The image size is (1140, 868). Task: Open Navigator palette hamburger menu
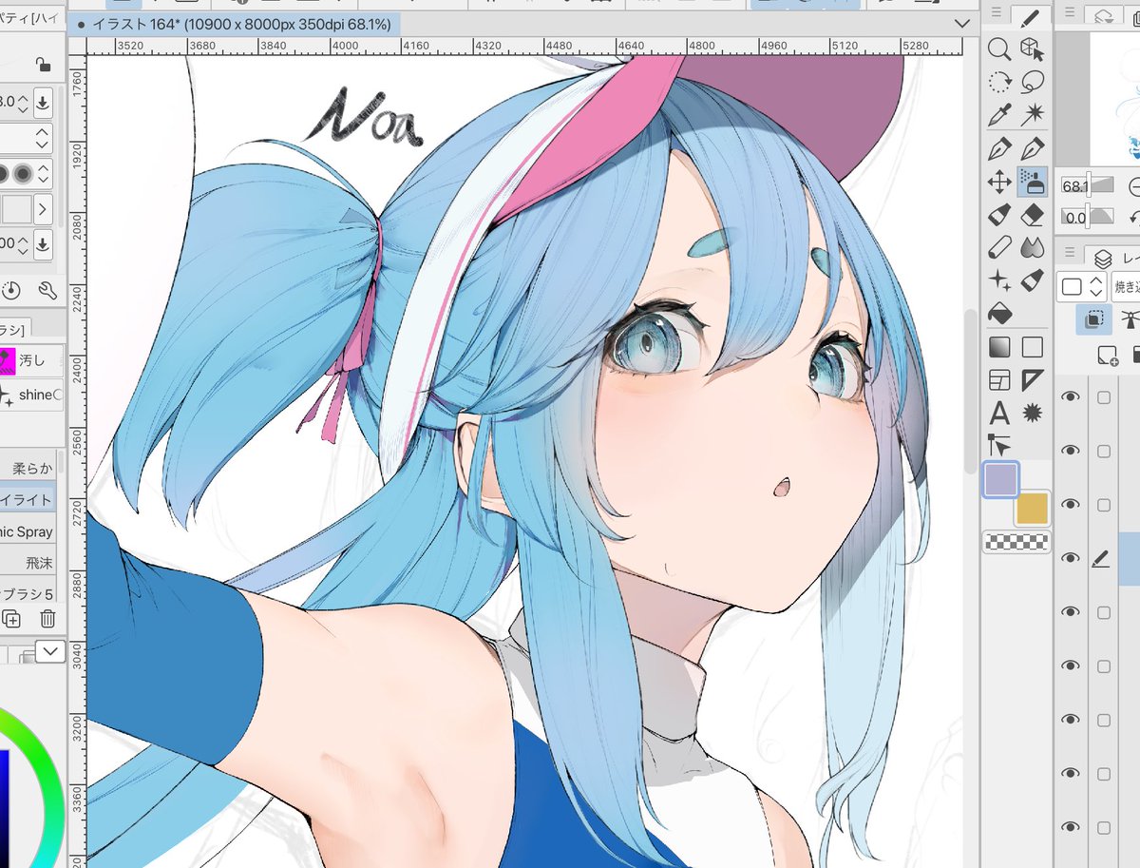(x=1069, y=13)
